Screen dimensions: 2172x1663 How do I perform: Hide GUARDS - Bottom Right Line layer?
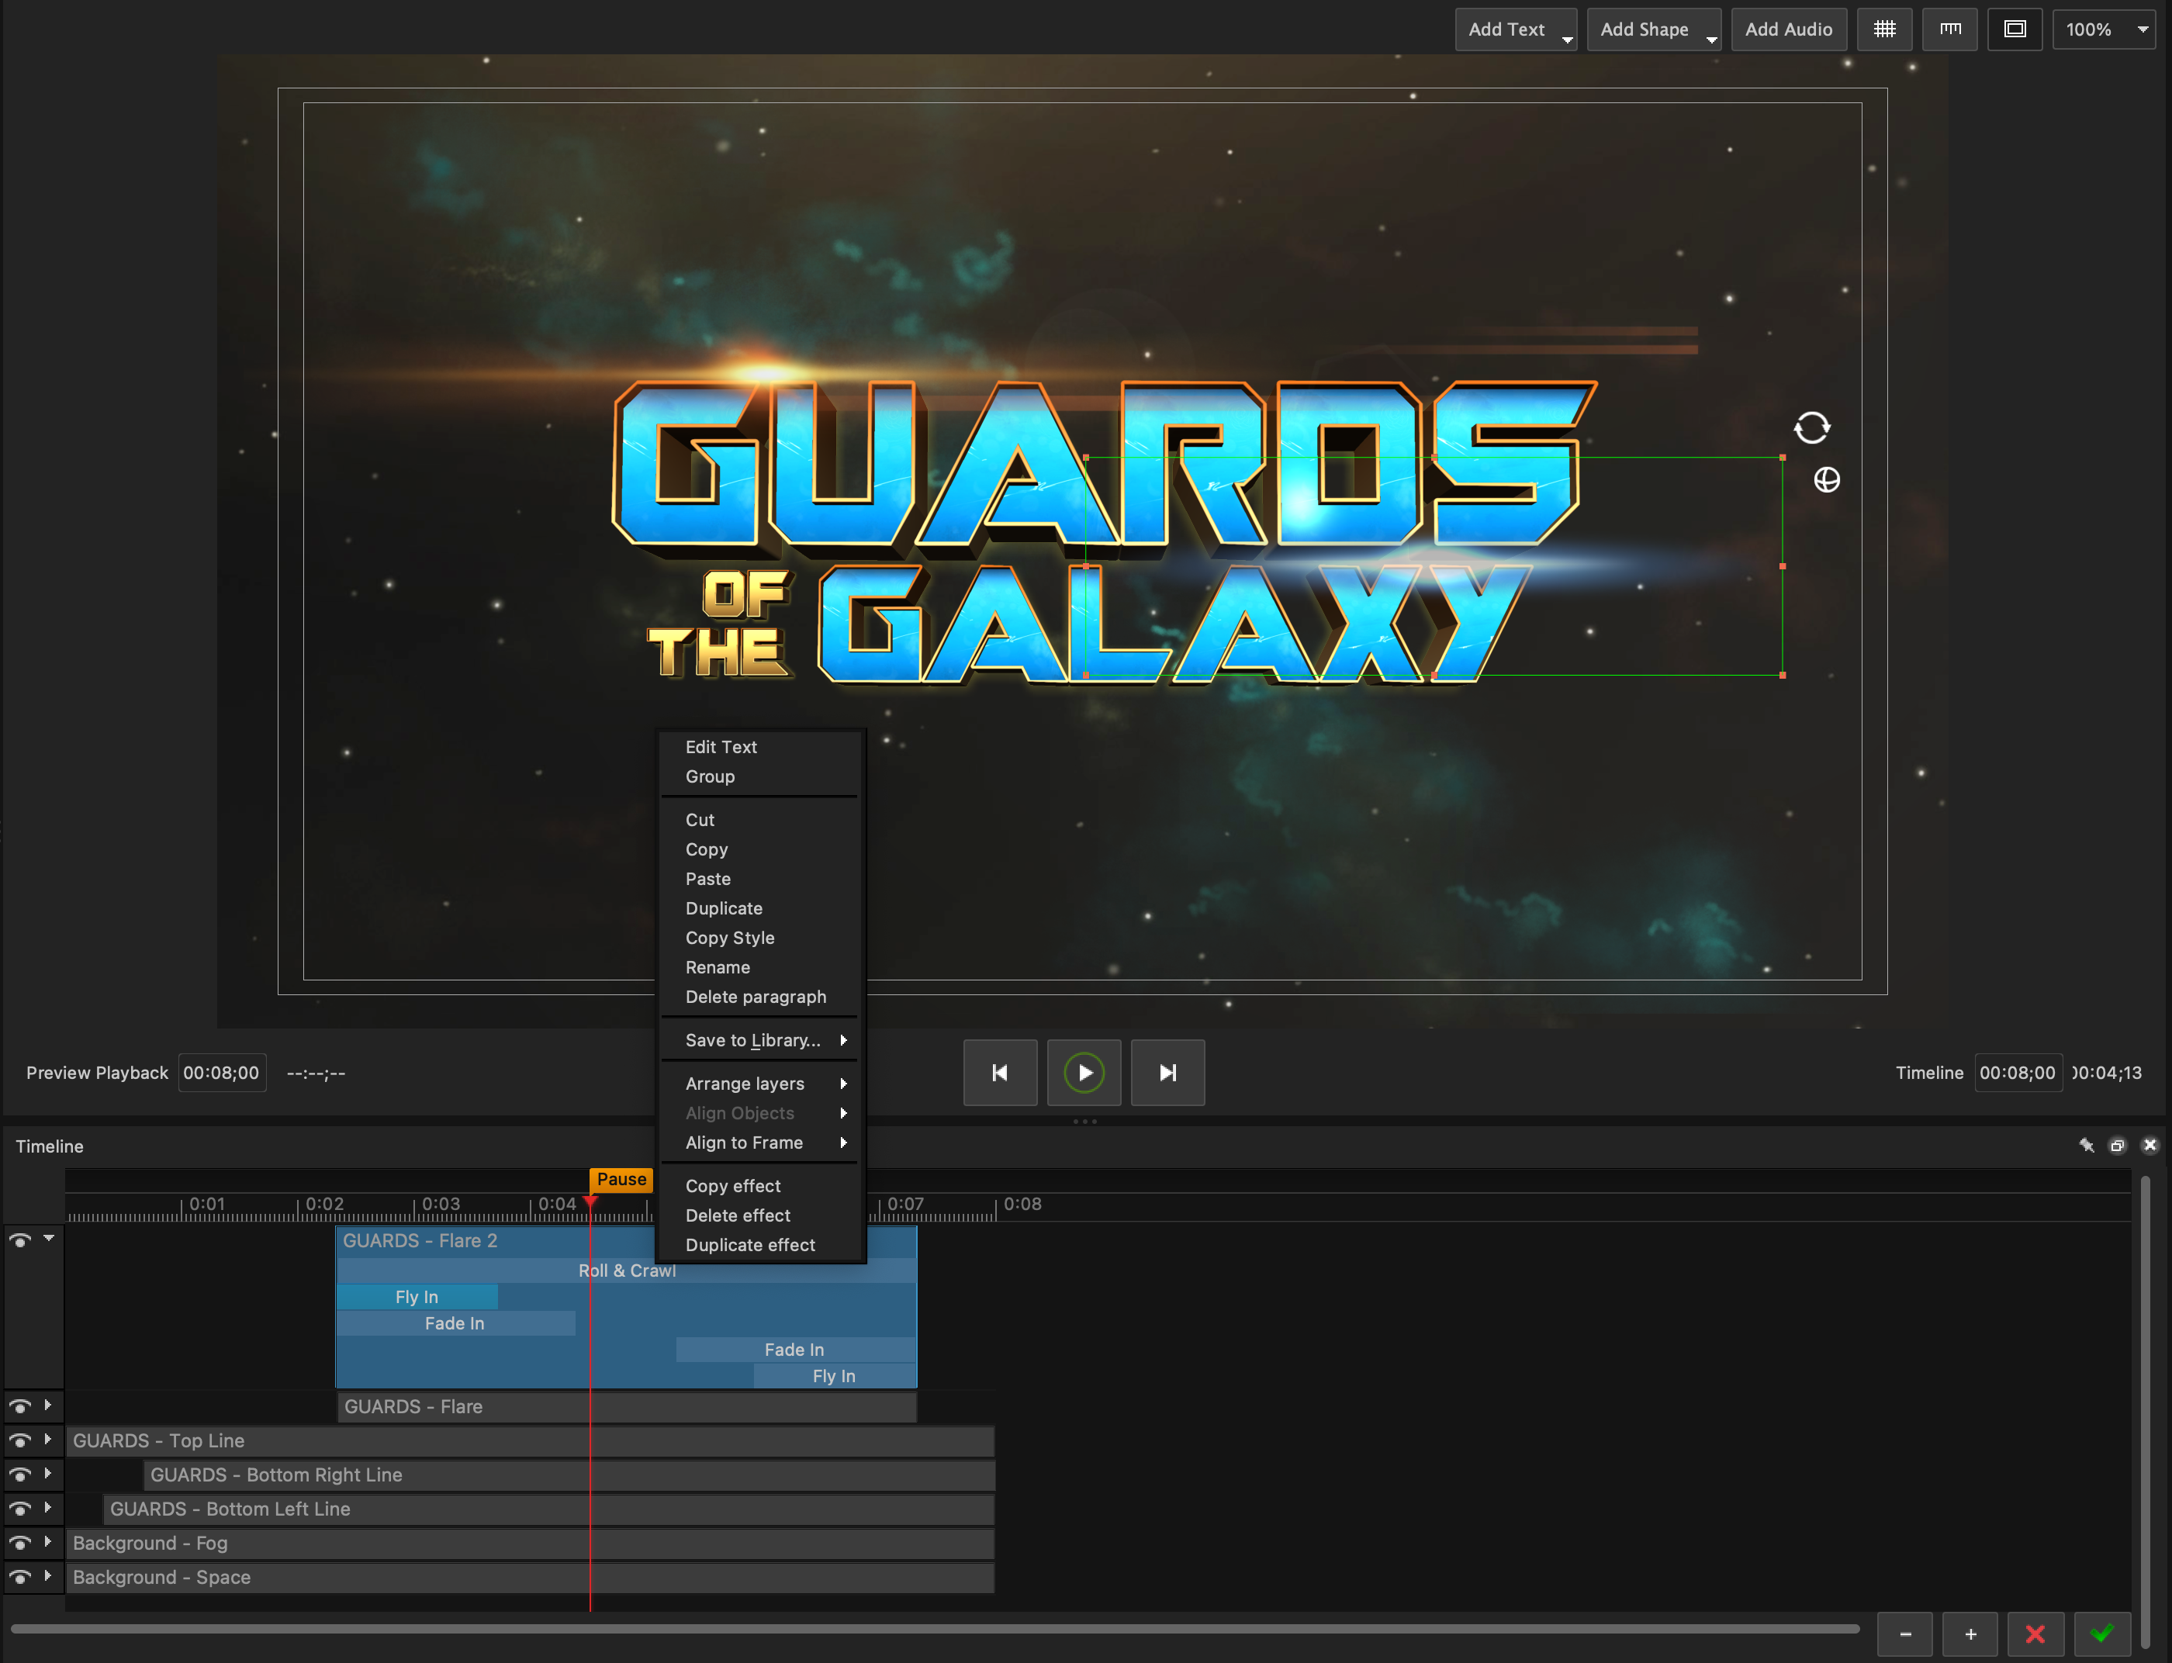click(x=20, y=1474)
